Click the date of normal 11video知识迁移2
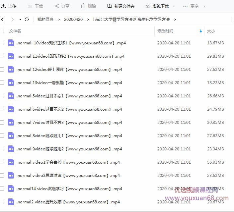Image resolution: width=234 pixels, height=212 pixels. [174, 56]
